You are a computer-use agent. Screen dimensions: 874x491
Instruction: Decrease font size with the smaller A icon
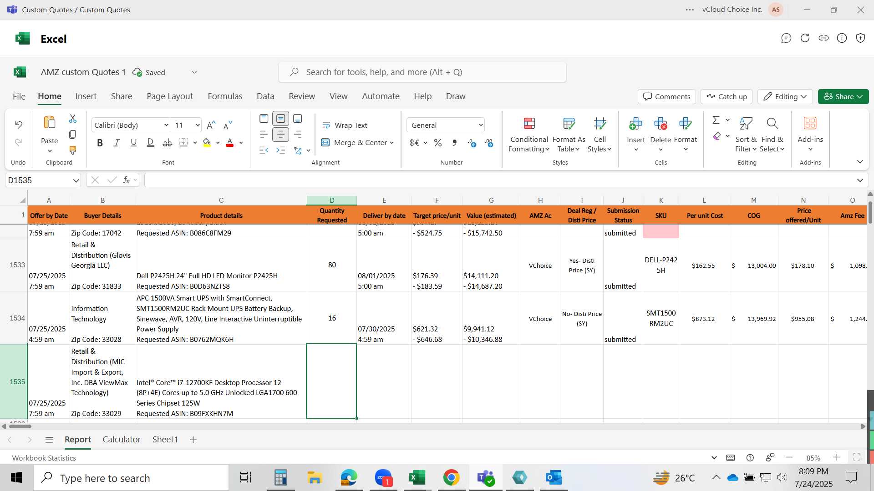228,125
